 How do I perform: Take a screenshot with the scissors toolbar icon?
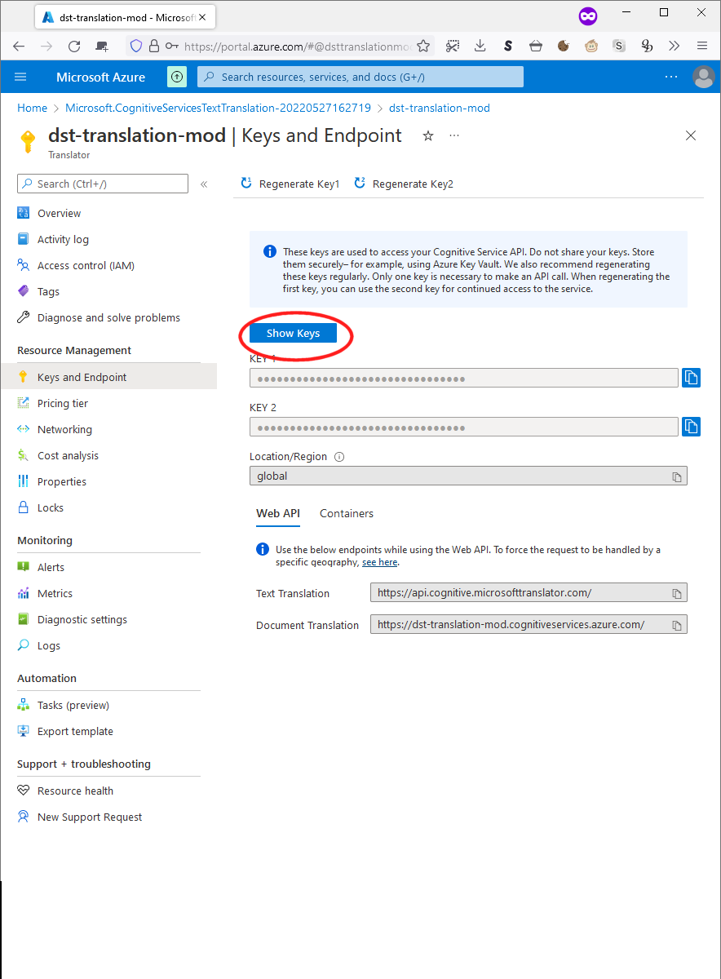[x=453, y=47]
